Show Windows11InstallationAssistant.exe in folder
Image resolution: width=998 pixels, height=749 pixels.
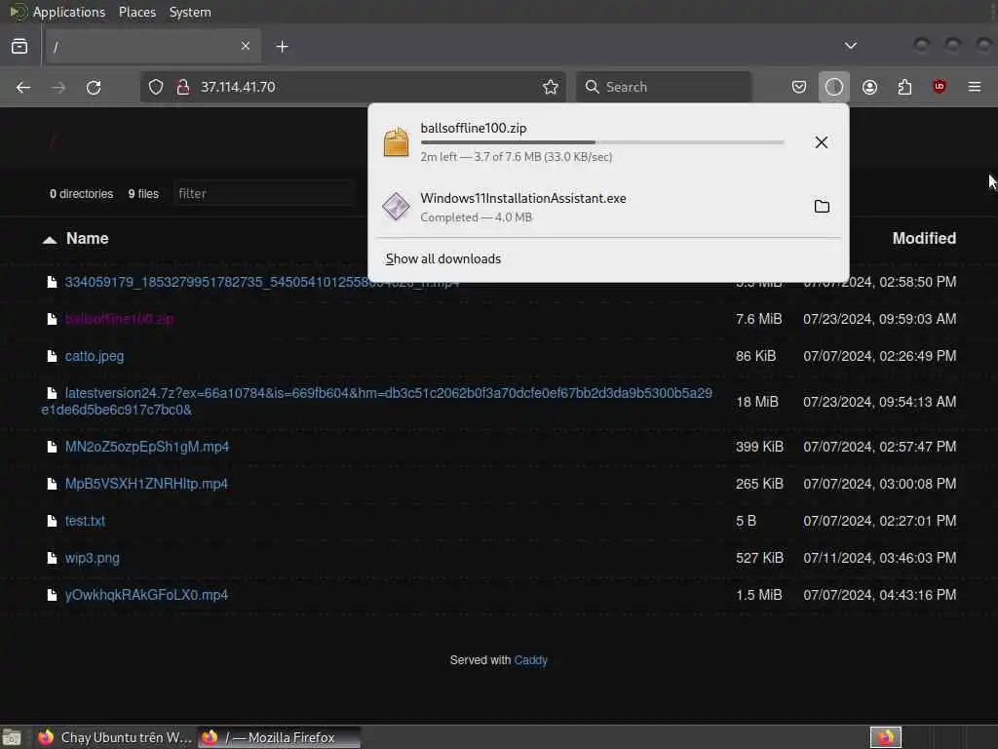(x=822, y=207)
